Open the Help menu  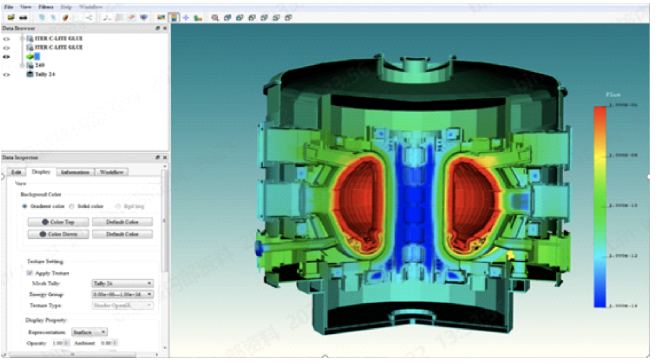point(66,7)
